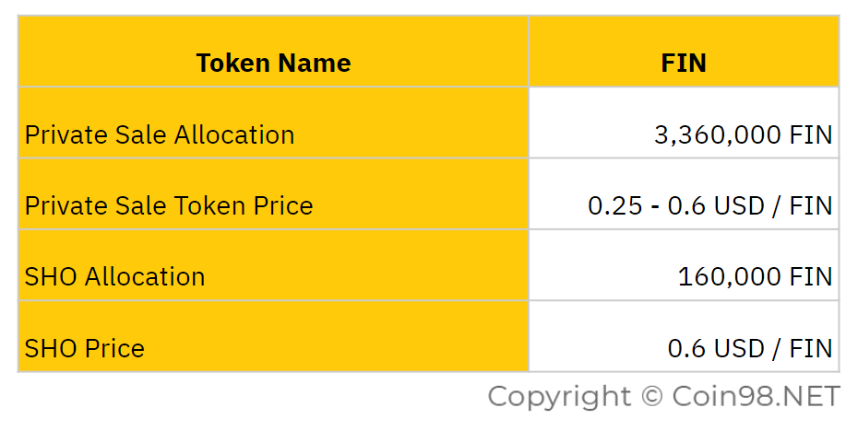Click the copyright © symbol
858x431 pixels.
tap(651, 396)
